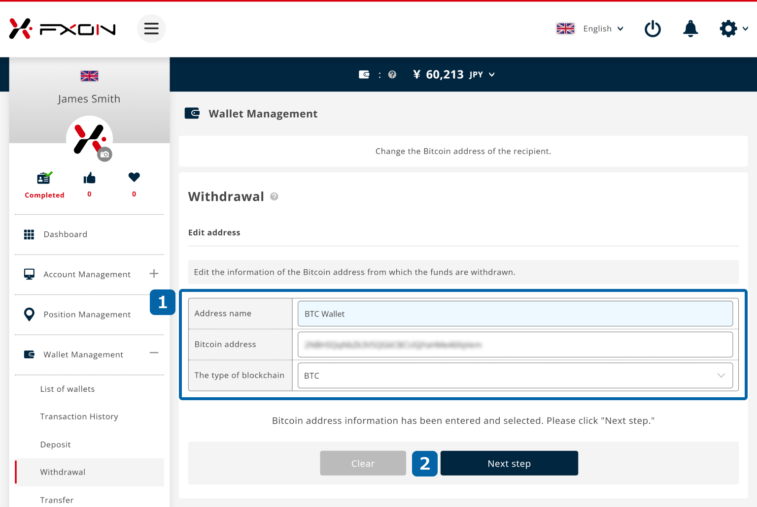Expand Account Management with plus icon

[154, 274]
